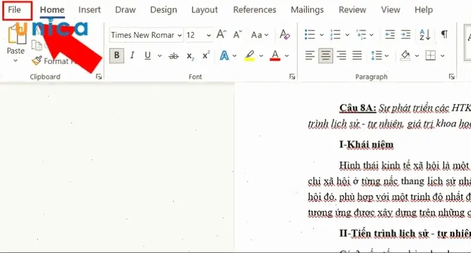Expand multilevel list dropdown arrow
Viewport: 471px width, 253px height.
click(371, 35)
